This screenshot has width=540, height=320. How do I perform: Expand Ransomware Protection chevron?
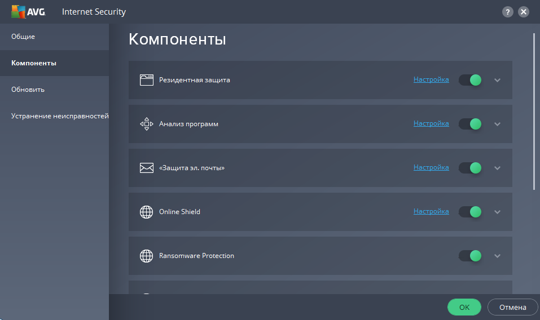point(497,256)
